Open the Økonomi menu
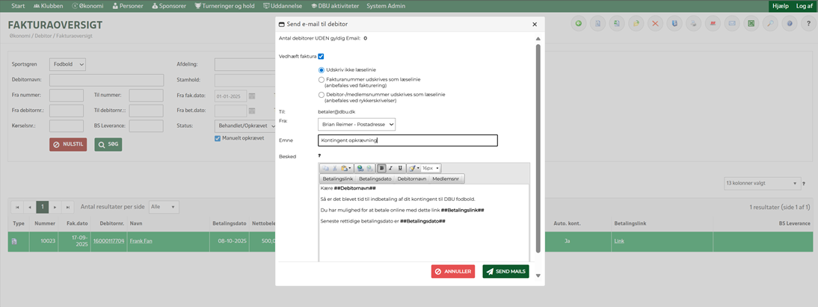This screenshot has width=818, height=307. pos(90,6)
